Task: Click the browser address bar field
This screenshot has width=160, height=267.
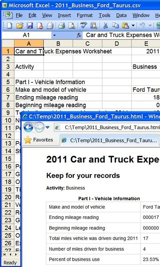Action: [x=107, y=127]
